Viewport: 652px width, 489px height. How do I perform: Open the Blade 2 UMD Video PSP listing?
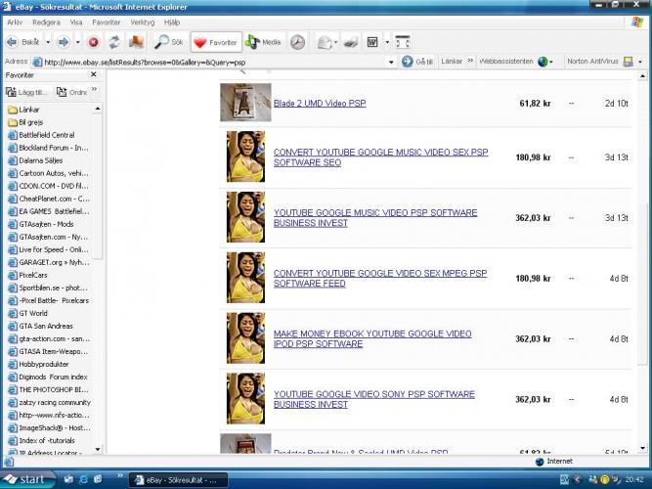tap(320, 103)
